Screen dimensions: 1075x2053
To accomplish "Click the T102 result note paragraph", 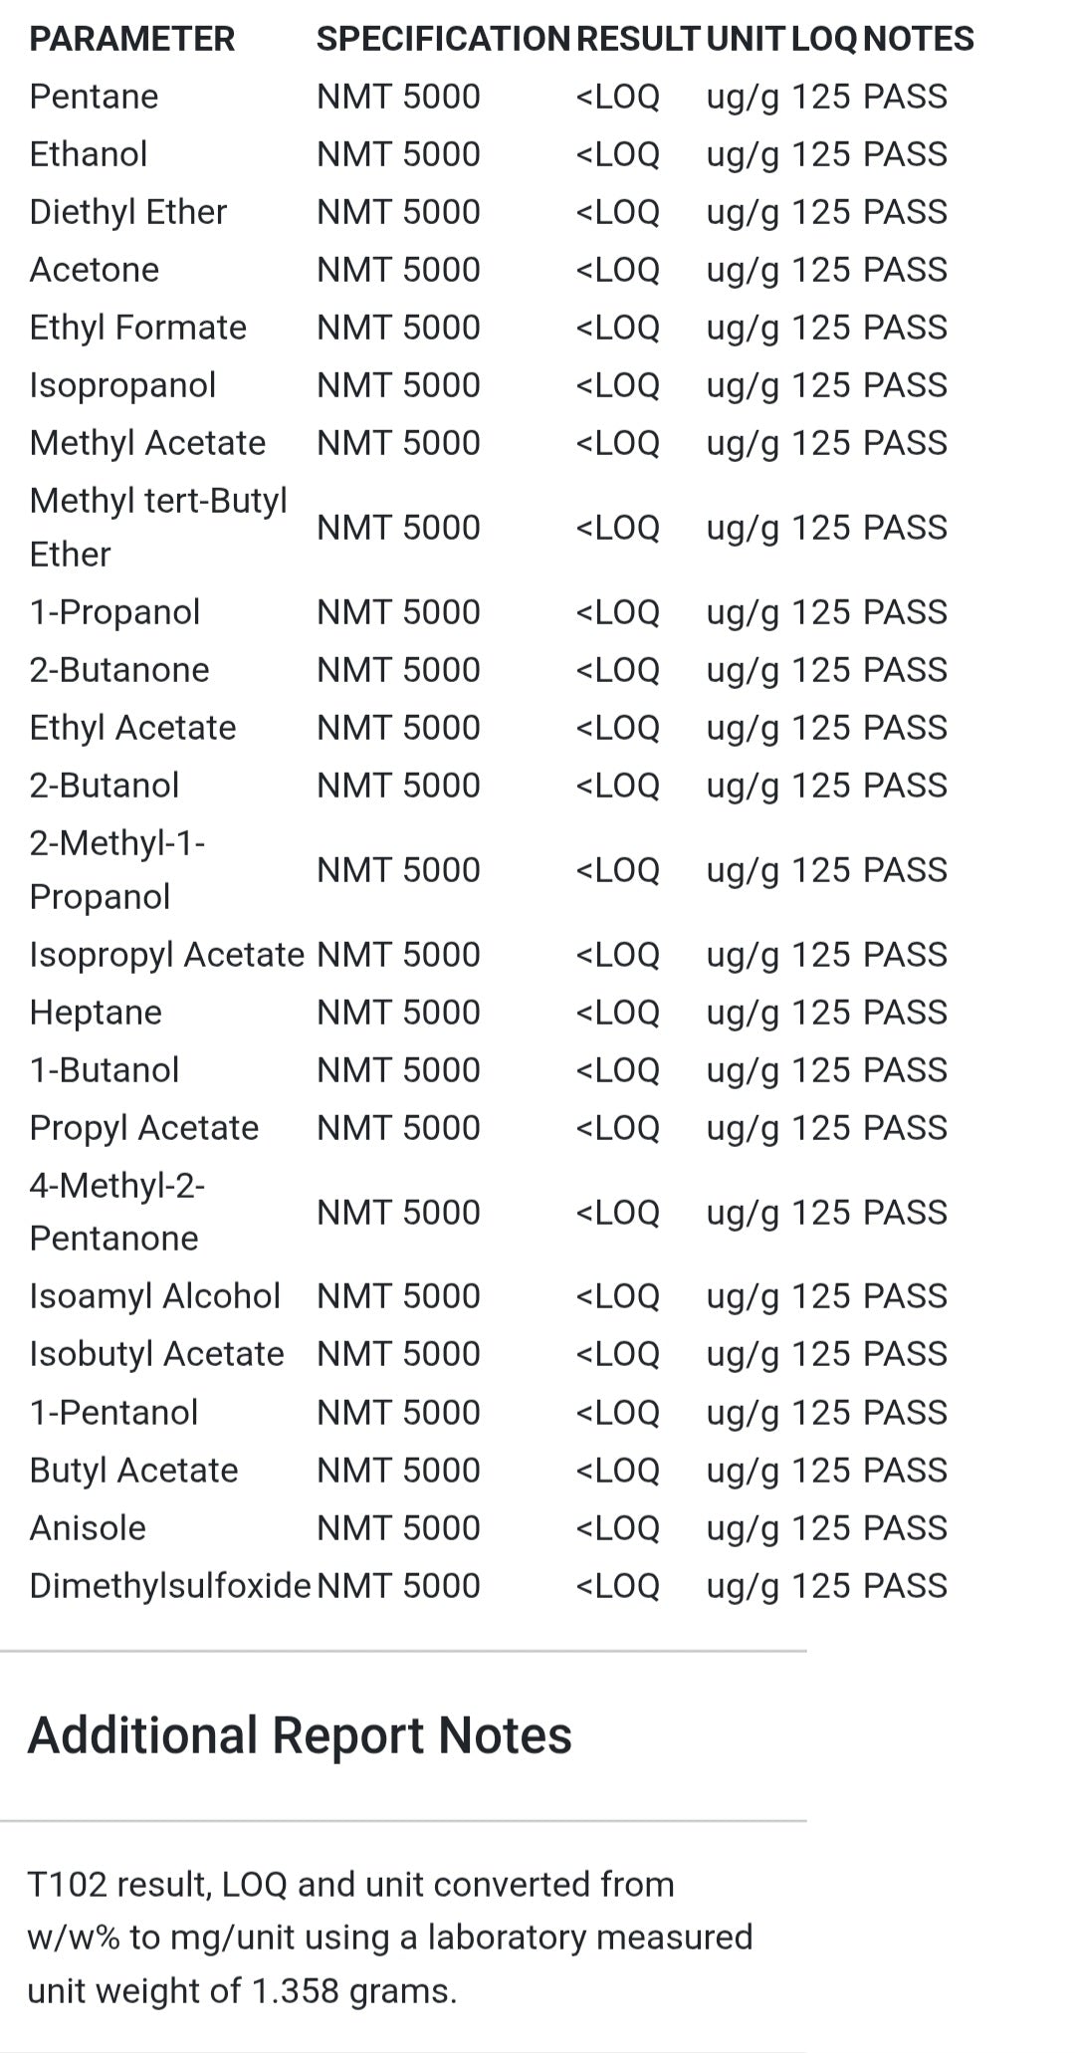I will click(x=390, y=1937).
